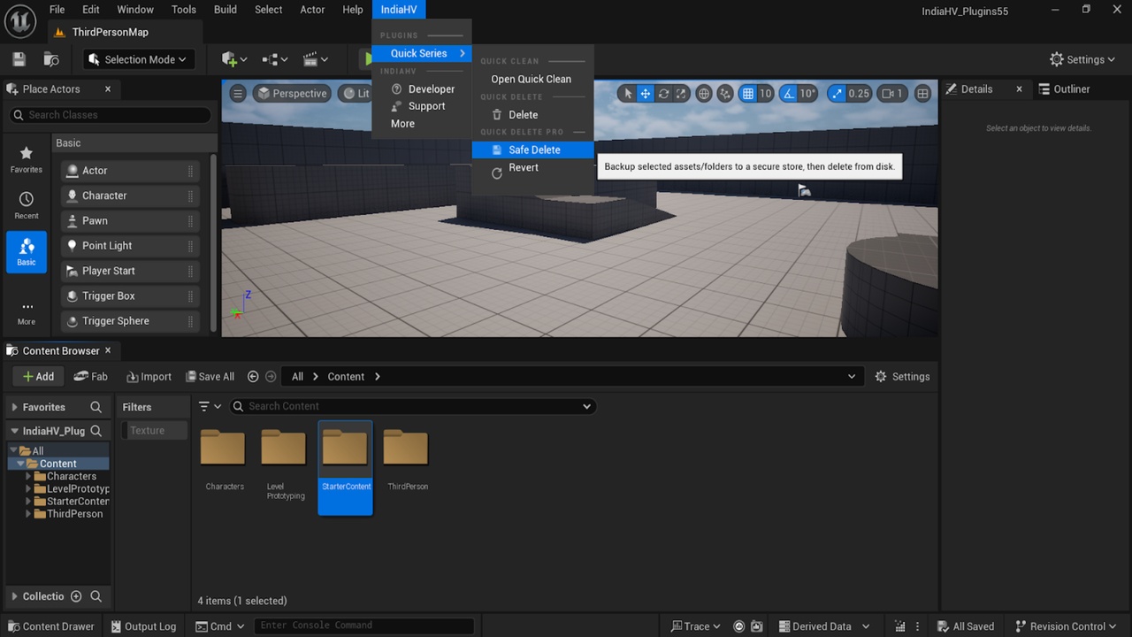Open viewport hamburger options menu

click(x=238, y=94)
